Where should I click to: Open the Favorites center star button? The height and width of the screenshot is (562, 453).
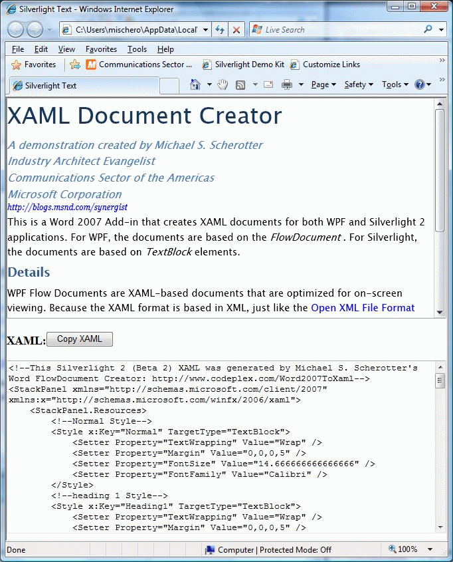click(34, 65)
